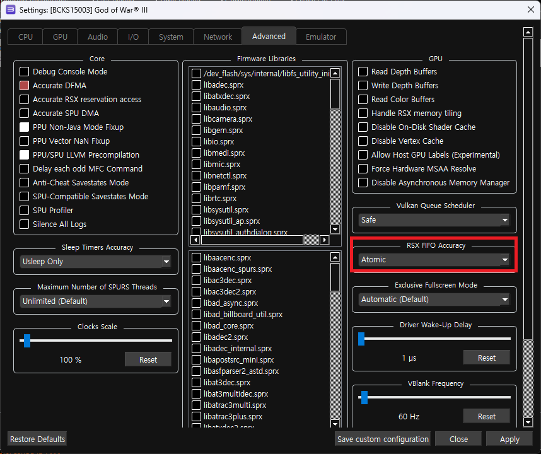Click up arrow of second firmware list scrollbar

335,257
